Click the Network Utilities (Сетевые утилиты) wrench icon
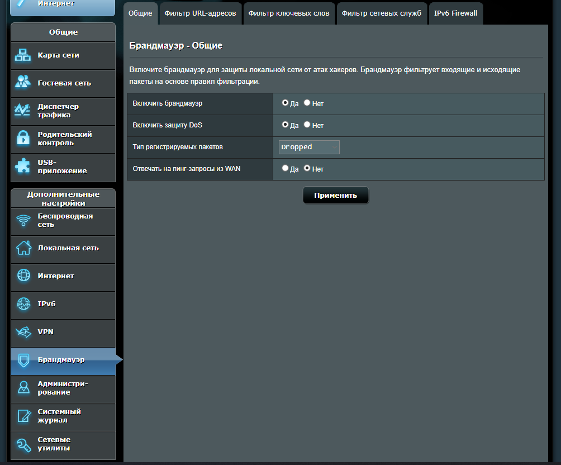 23,444
